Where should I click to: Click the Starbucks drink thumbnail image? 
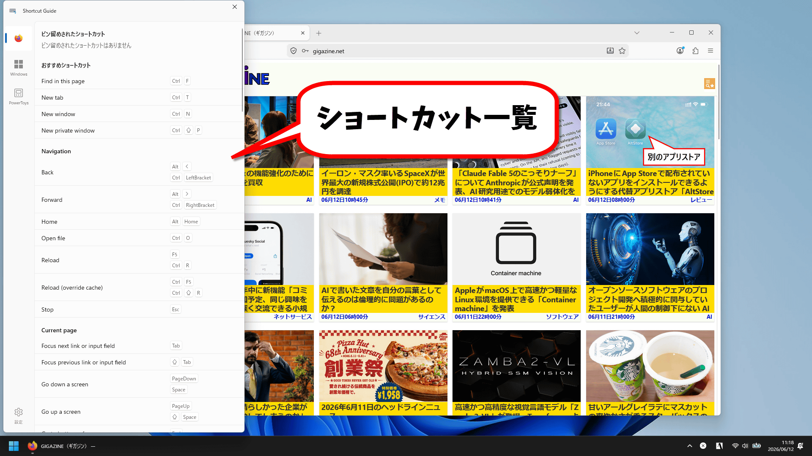click(x=650, y=366)
